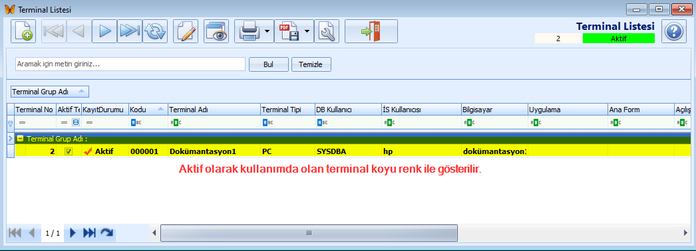This screenshot has width=696, height=251.
Task: Open the PDF export dropdown arrow
Action: click(307, 31)
